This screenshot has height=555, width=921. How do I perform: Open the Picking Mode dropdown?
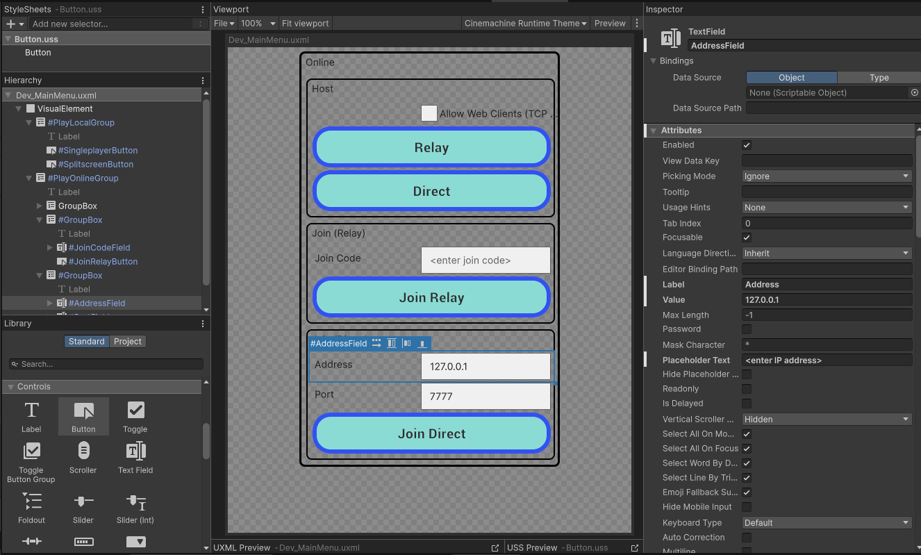tap(827, 176)
